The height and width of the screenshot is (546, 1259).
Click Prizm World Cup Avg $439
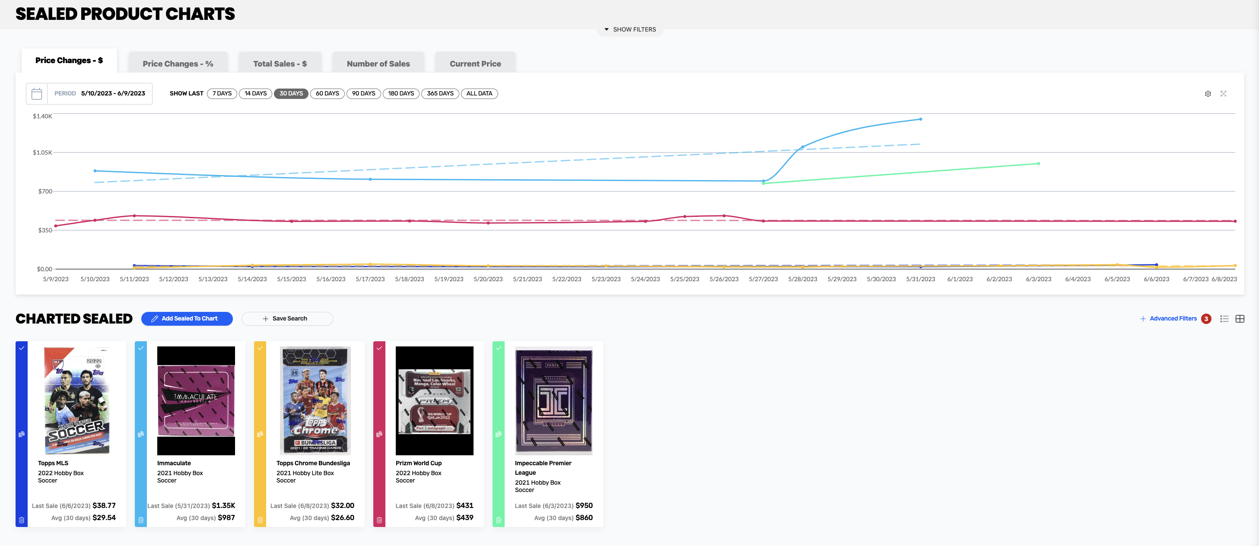tap(465, 517)
